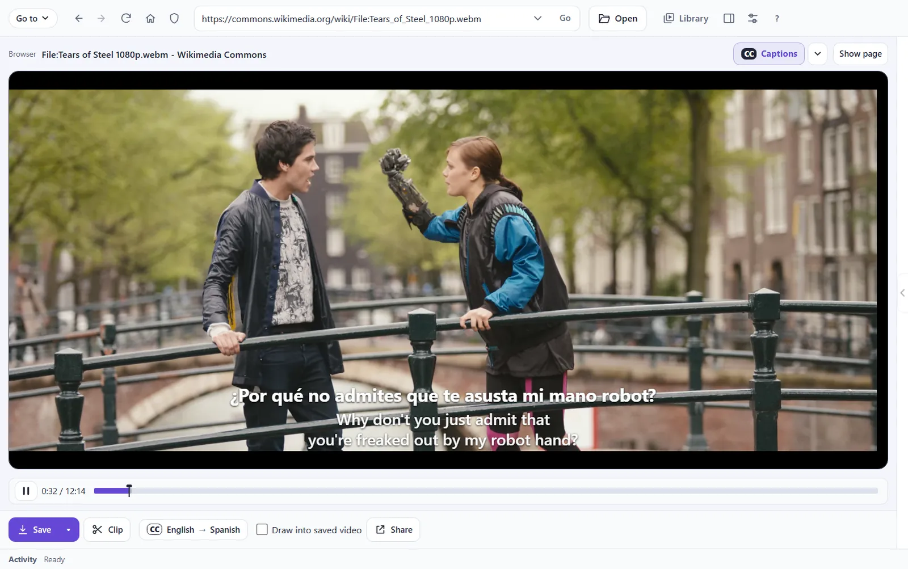This screenshot has height=569, width=908.
Task: Click the Open file button
Action: coord(618,19)
